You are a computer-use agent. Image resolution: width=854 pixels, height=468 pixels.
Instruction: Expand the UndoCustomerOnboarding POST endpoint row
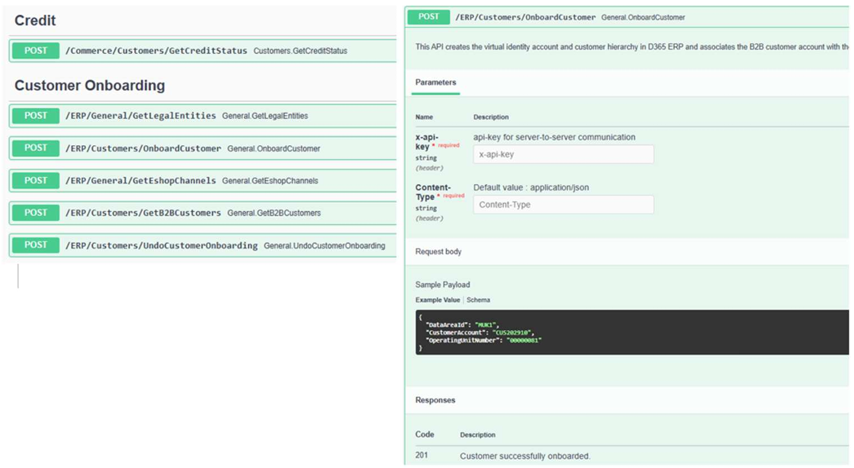(x=202, y=245)
